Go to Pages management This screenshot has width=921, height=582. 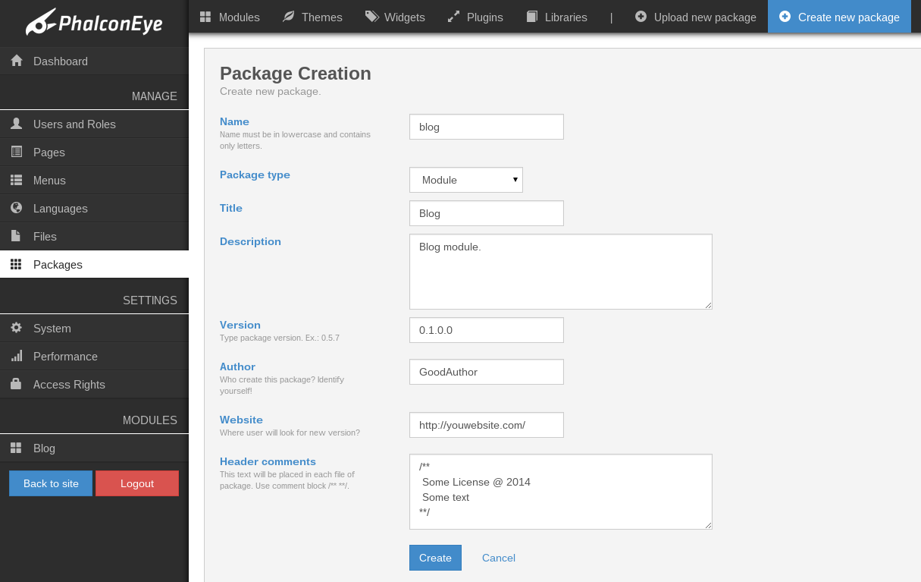94,152
